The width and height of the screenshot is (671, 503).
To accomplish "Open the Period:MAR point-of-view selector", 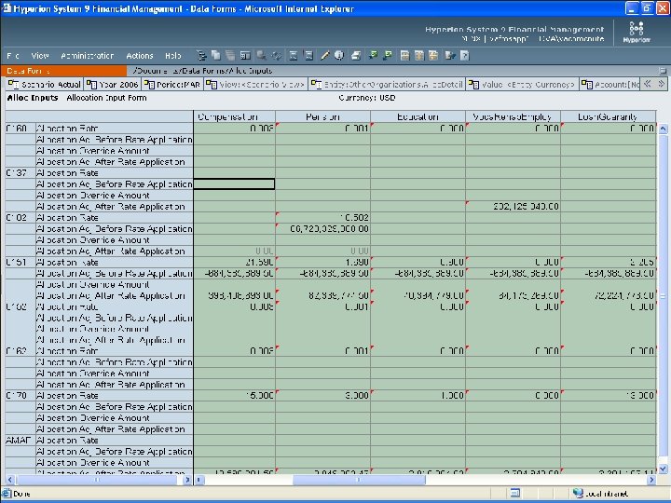I will (172, 84).
